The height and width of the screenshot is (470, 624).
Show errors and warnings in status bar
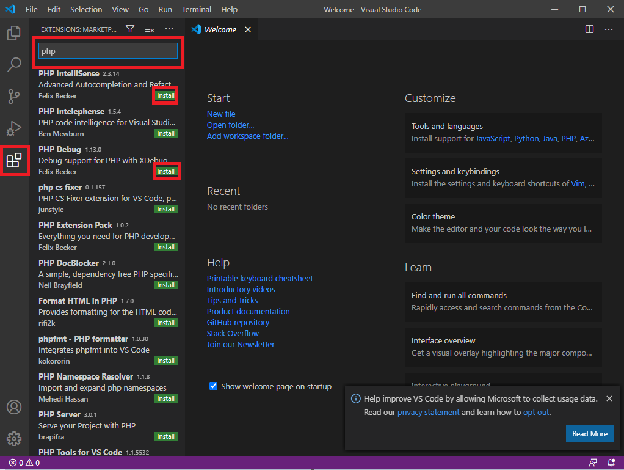(x=24, y=463)
